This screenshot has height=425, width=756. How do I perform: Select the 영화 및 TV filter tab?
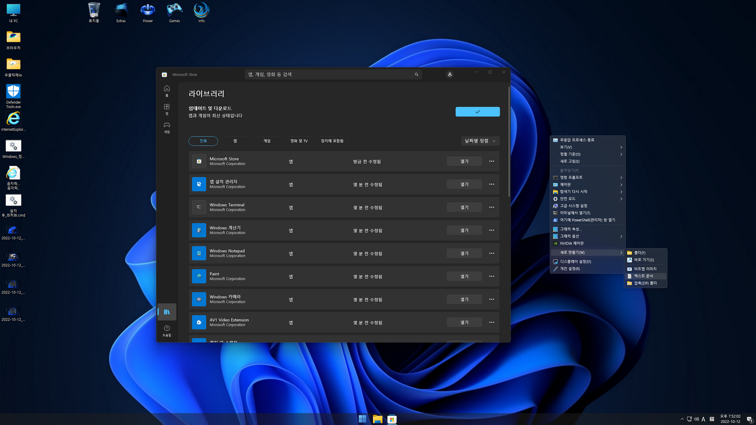299,141
